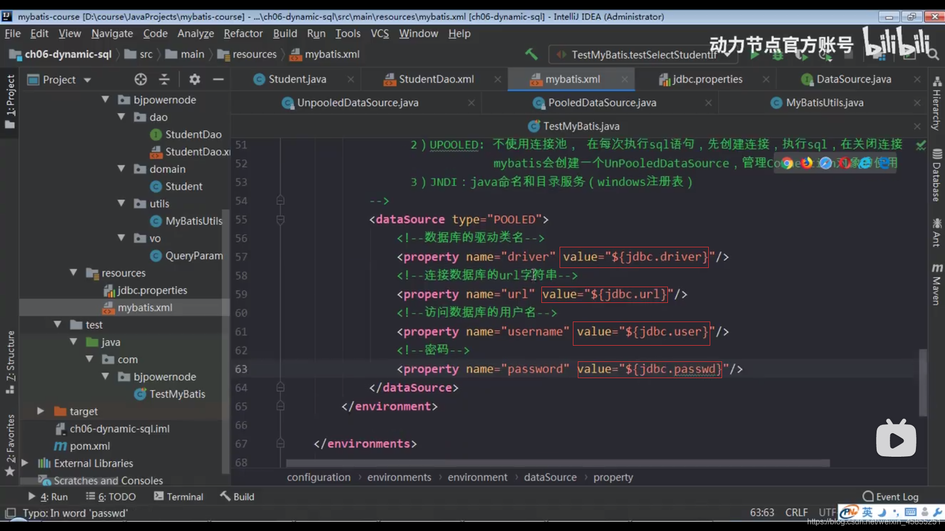
Task: Open the VCS menu
Action: tap(379, 33)
